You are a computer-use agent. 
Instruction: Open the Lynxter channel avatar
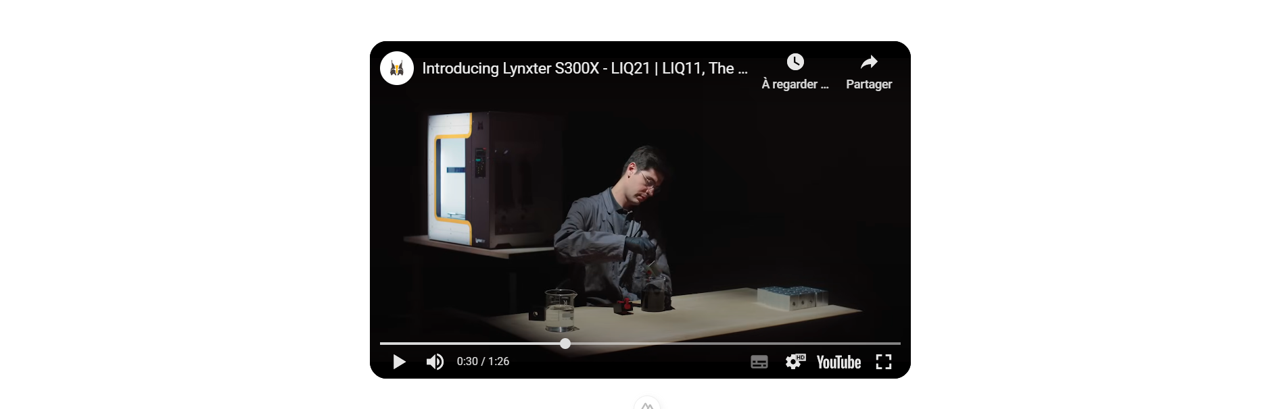[397, 68]
